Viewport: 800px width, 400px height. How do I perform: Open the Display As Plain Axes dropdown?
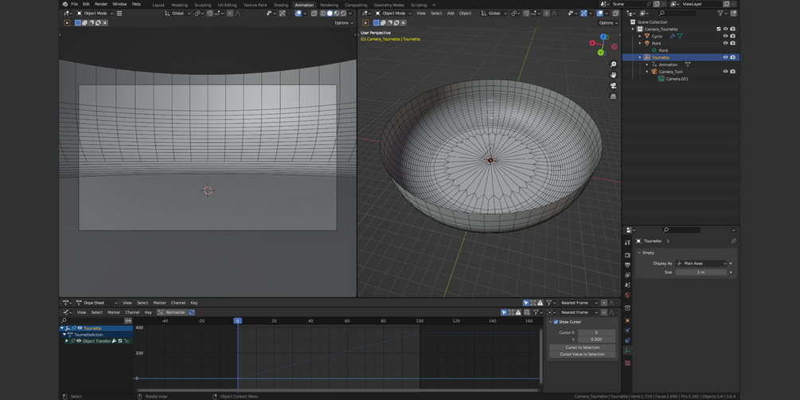(x=701, y=263)
